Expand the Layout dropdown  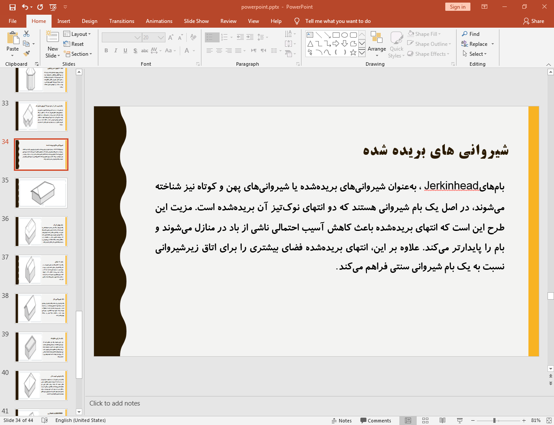pos(77,34)
